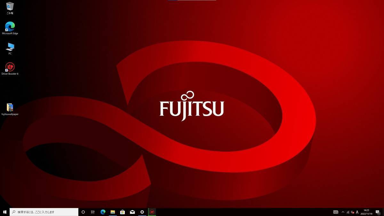This screenshot has height=216, width=384.
Task: Open Settings gear on the taskbar
Action: tap(142, 212)
